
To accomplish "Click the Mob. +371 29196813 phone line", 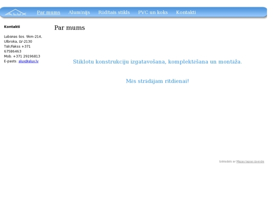I will [x=22, y=56].
